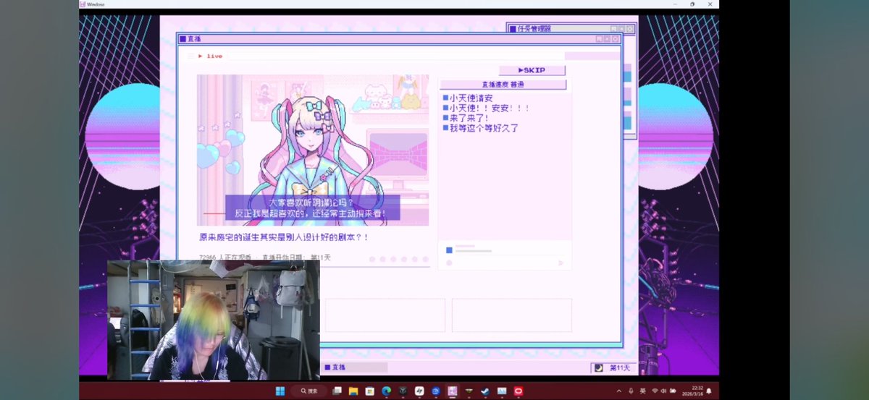Open the volume tray icon
This screenshot has width=869, height=400.
[663, 391]
